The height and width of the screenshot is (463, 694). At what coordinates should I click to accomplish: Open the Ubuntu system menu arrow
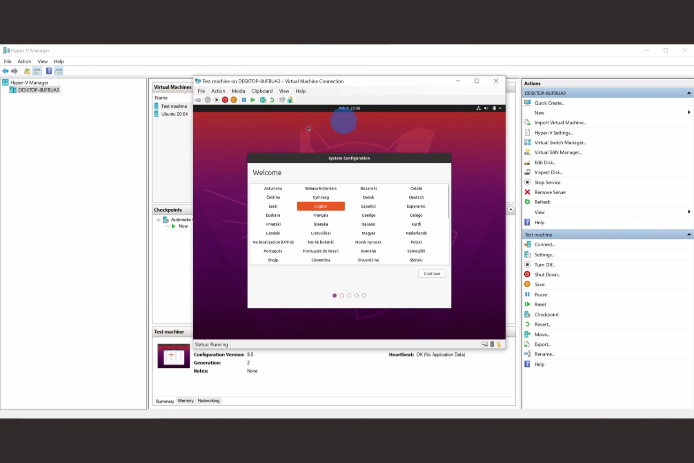[x=500, y=108]
